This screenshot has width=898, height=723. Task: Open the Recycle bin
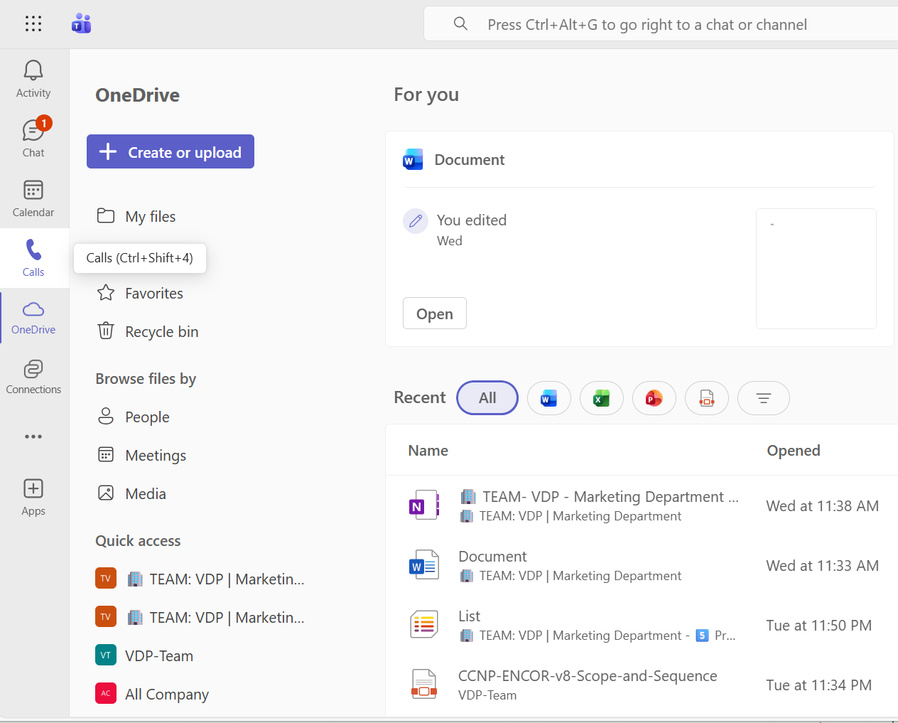click(x=148, y=331)
